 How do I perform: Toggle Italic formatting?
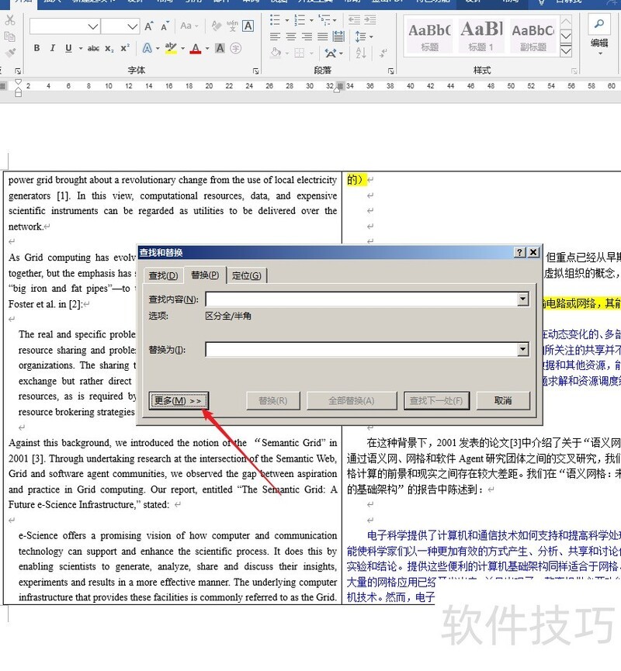(x=53, y=48)
